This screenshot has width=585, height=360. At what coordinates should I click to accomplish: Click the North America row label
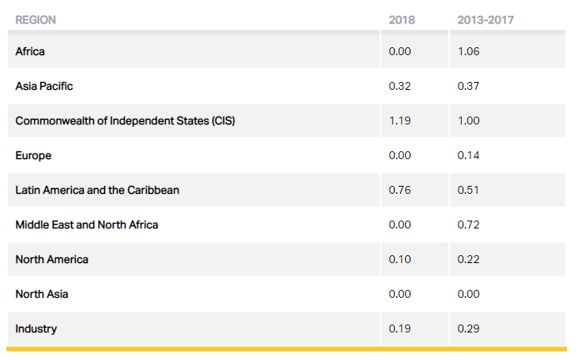point(52,259)
